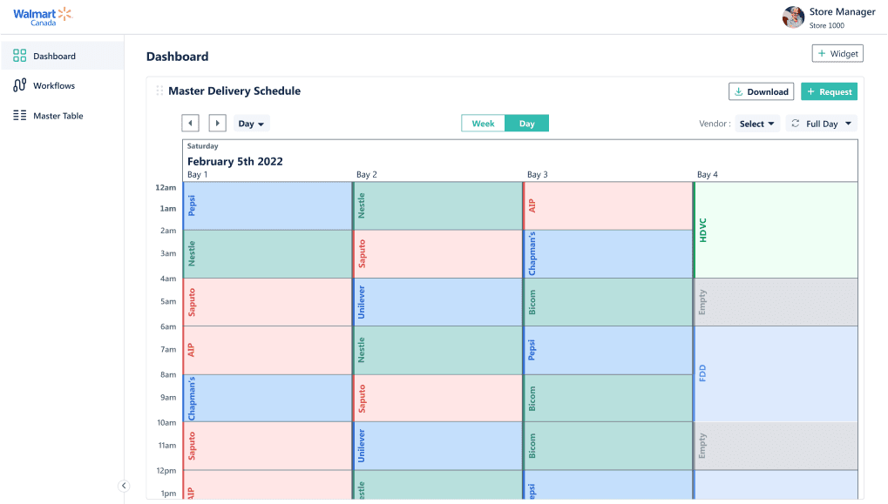
Task: Open the Dashboard menu item
Action: tap(62, 56)
